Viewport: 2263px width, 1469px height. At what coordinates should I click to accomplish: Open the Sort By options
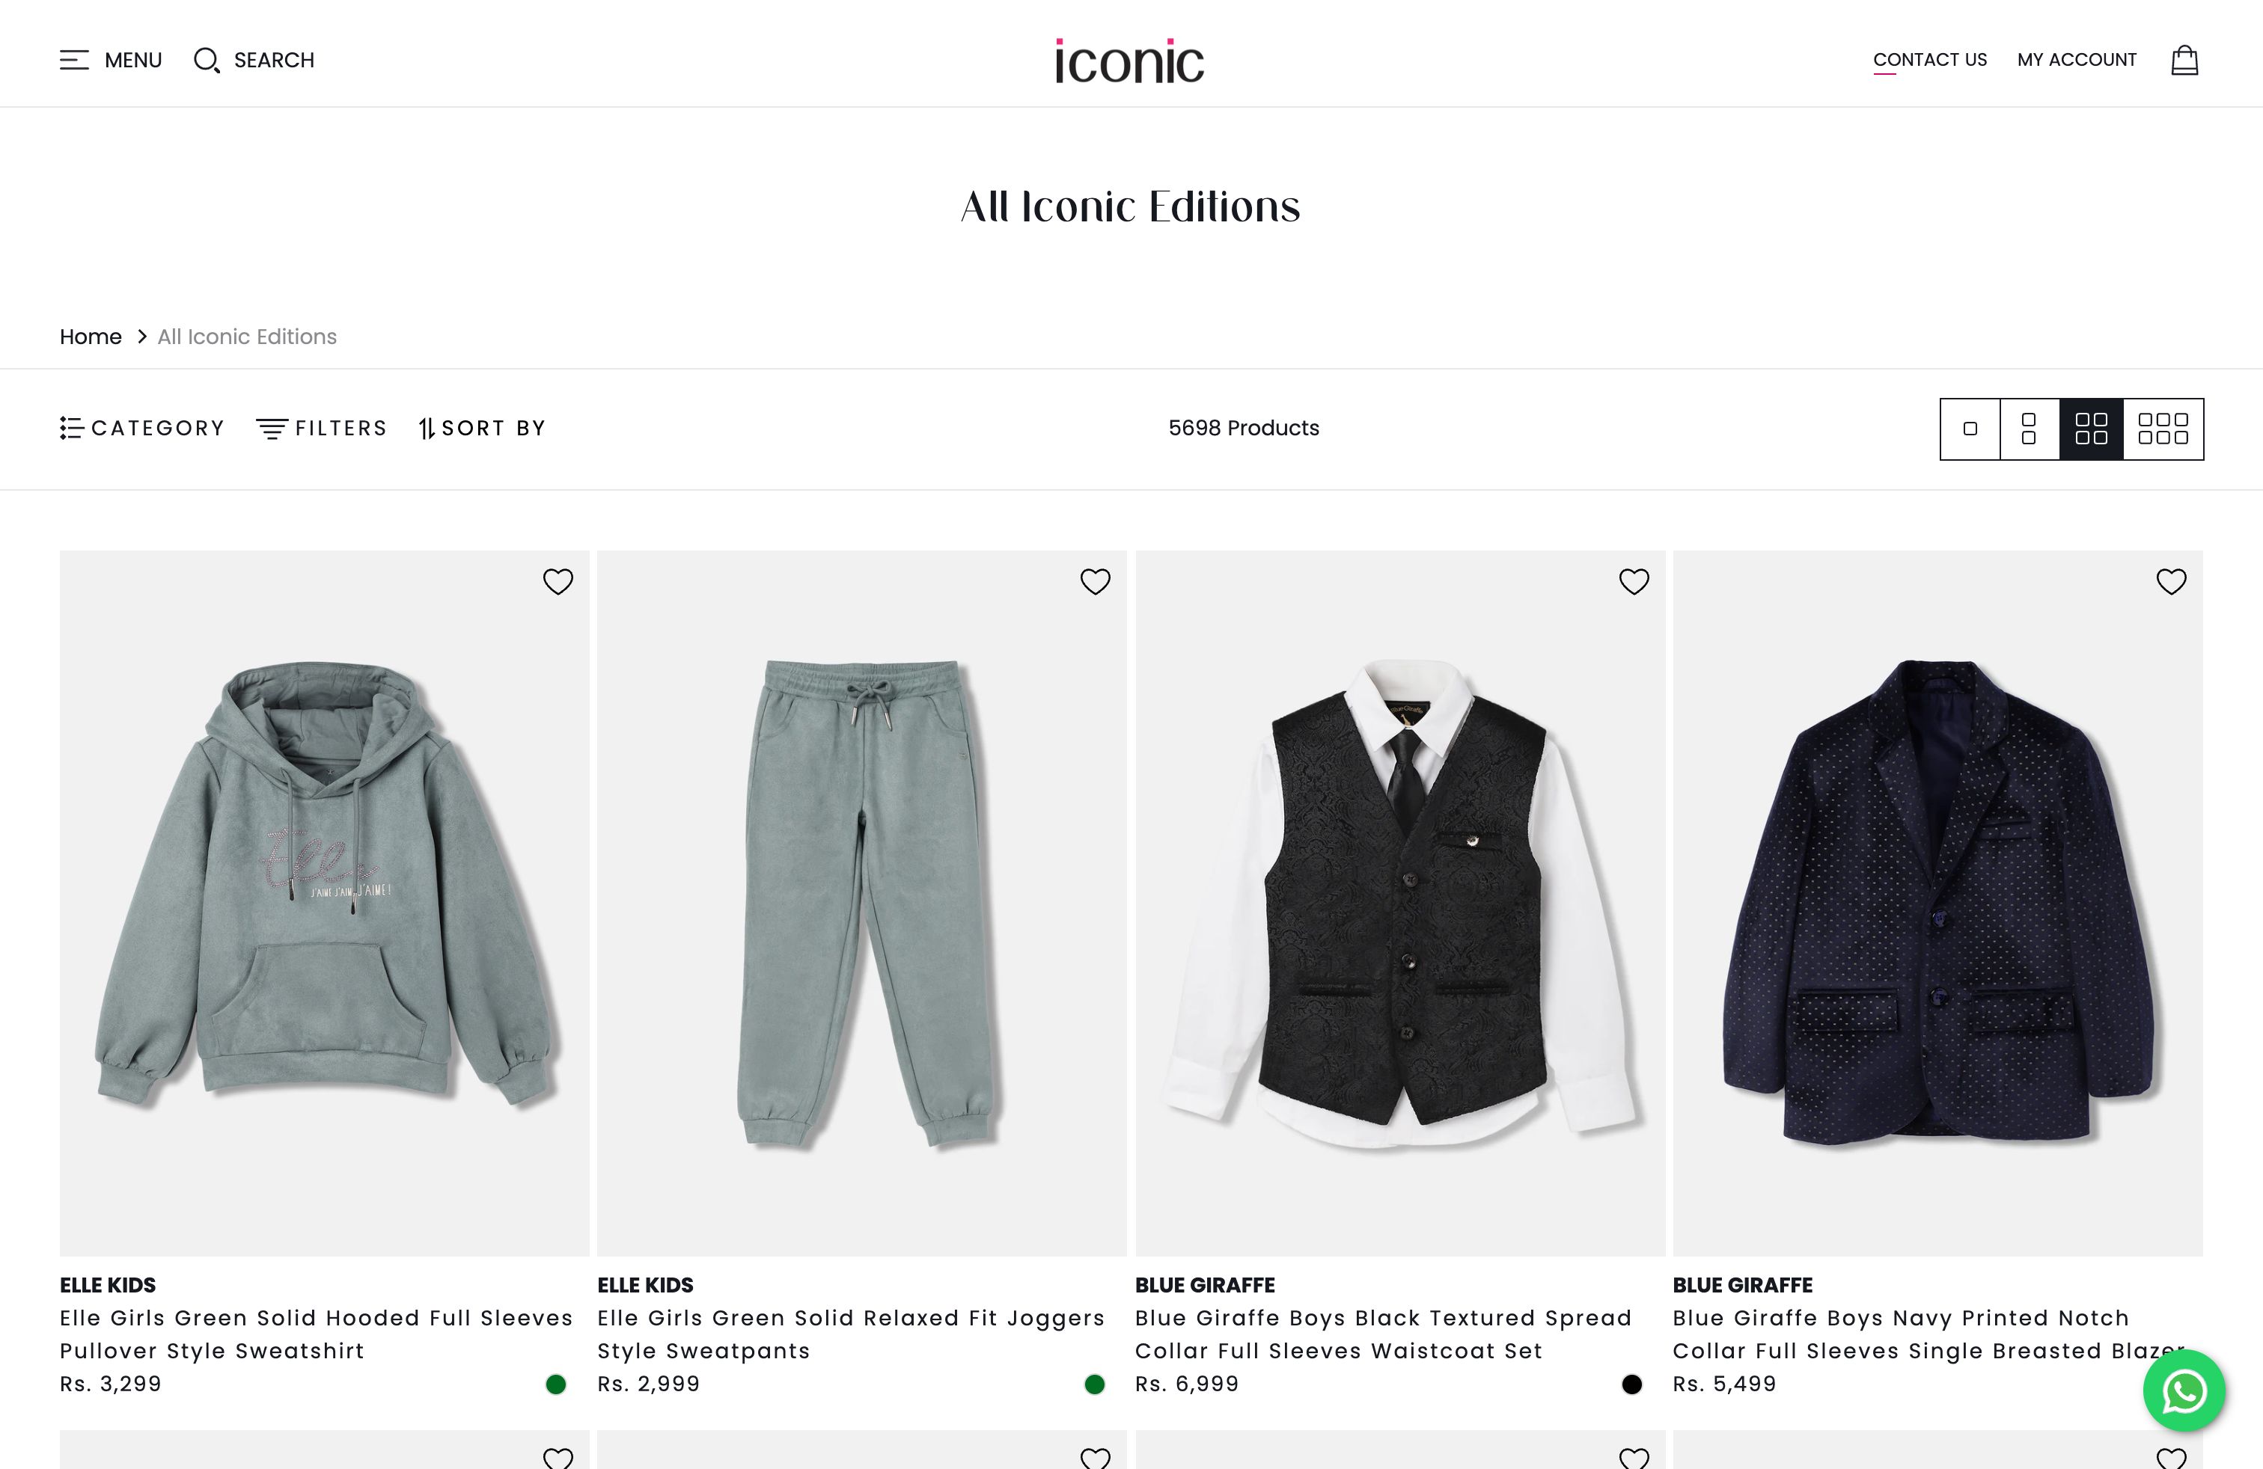point(481,429)
